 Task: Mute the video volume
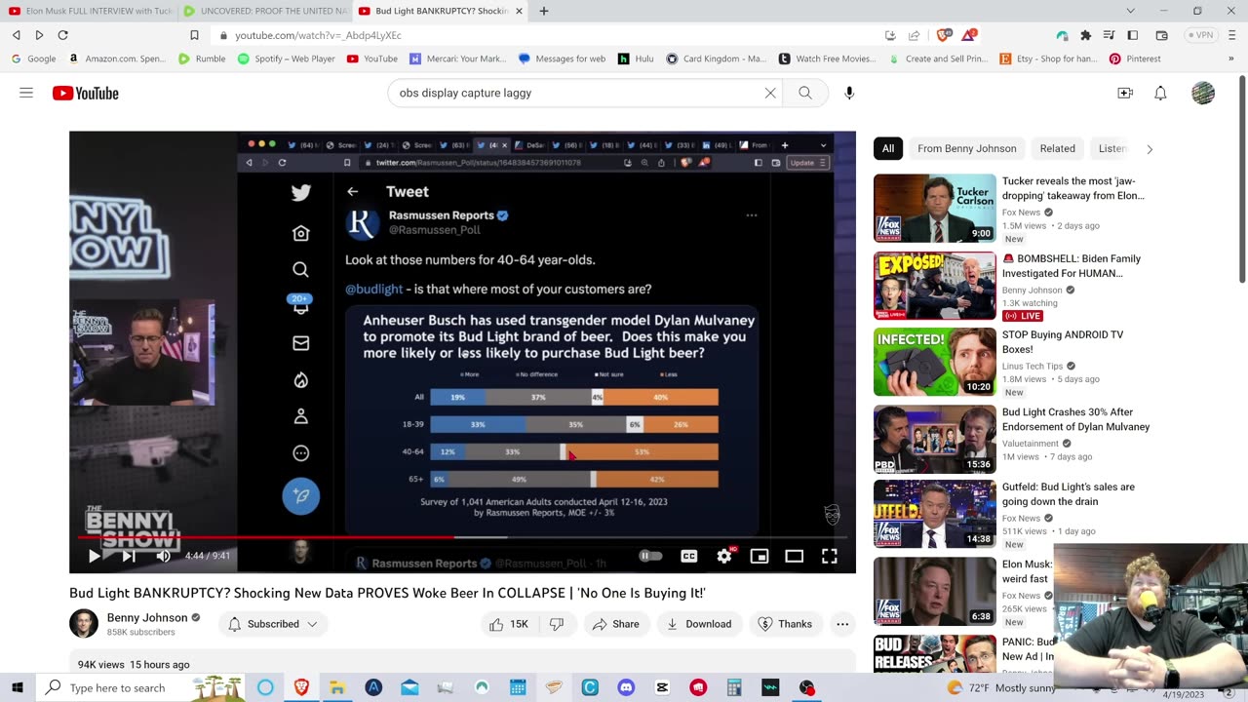coord(163,556)
